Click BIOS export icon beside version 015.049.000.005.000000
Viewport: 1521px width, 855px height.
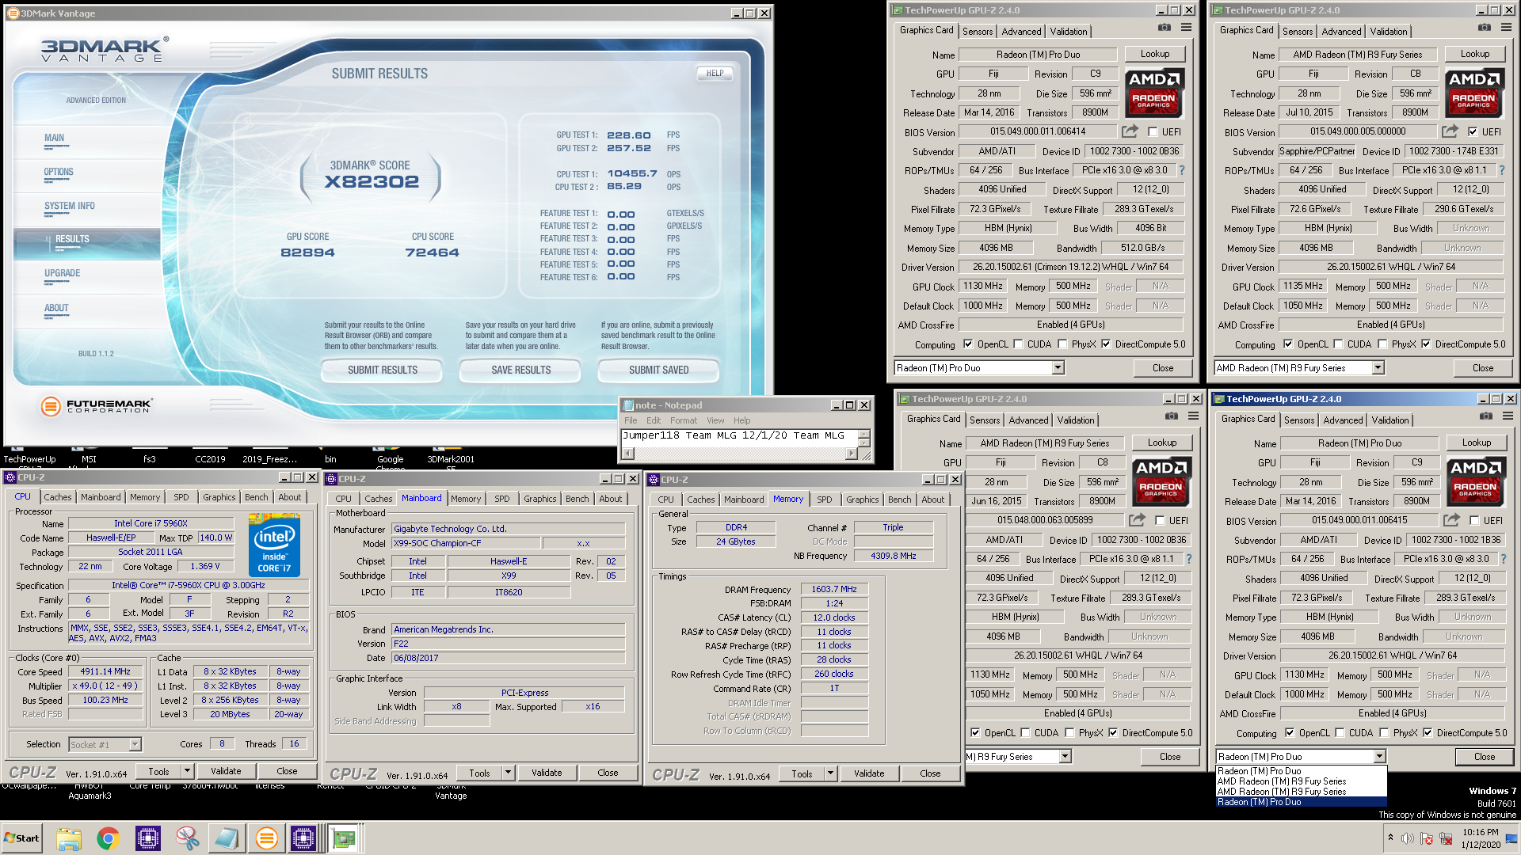[1450, 131]
